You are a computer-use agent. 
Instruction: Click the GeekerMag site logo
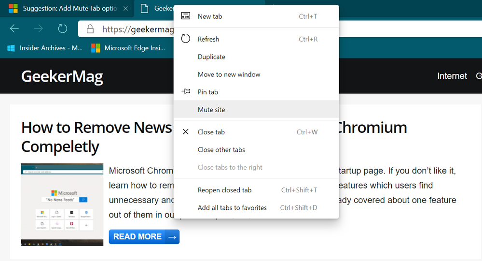[x=62, y=76]
